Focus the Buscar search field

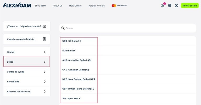pos(127,28)
